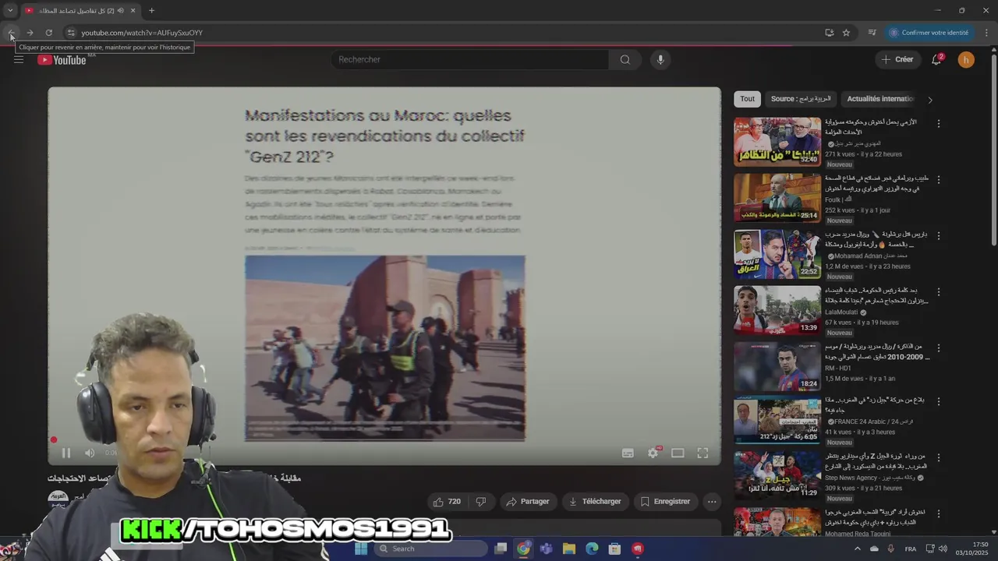The image size is (998, 561).
Task: Click the Télécharger download button
Action: point(595,502)
